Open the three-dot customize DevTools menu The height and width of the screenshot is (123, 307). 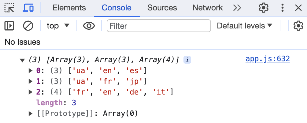pos(283,8)
